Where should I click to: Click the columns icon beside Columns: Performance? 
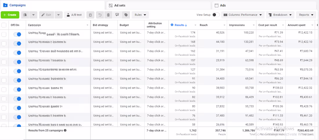(x=225, y=15)
